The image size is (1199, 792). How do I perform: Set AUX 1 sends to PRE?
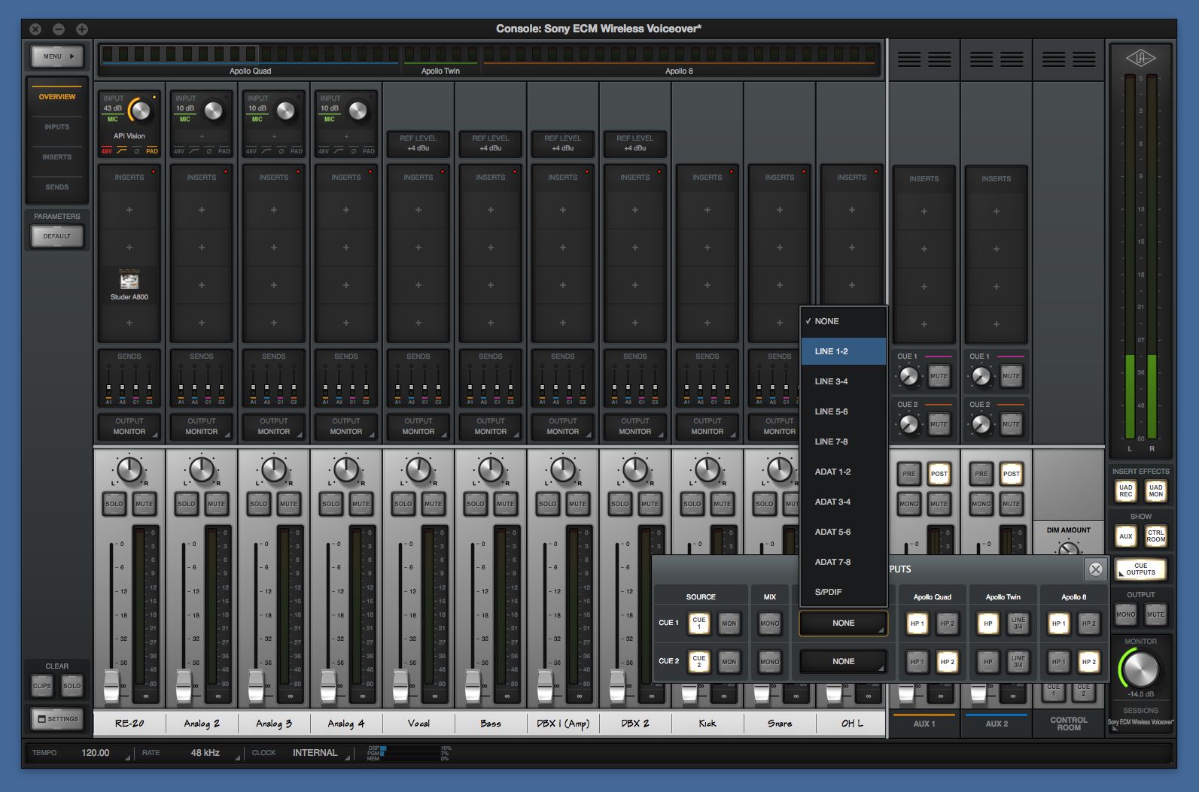coord(909,474)
